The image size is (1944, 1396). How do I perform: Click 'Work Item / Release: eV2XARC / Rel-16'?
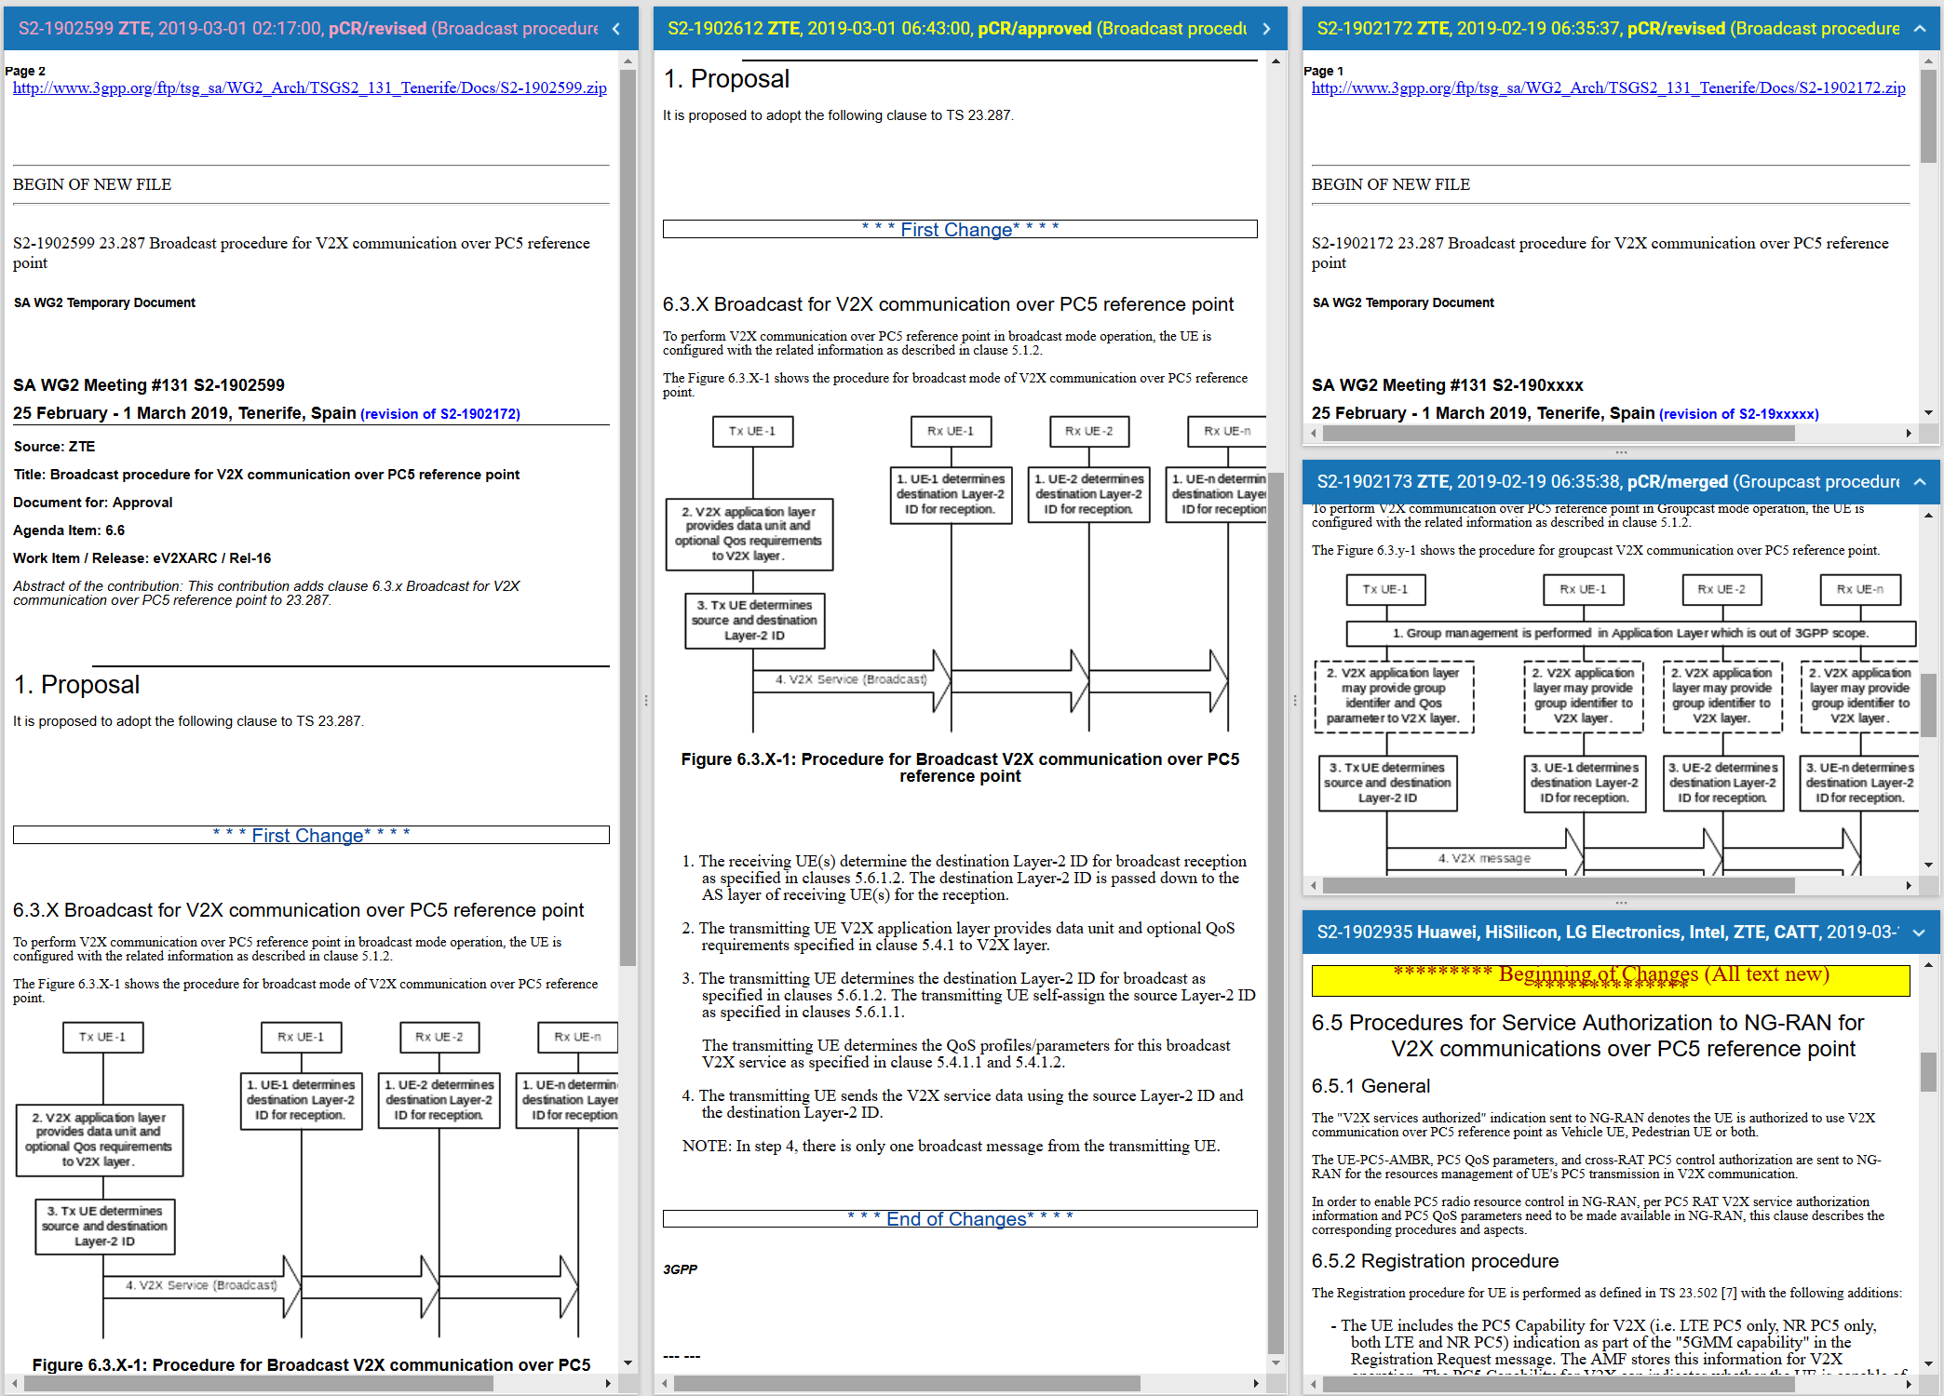point(142,558)
